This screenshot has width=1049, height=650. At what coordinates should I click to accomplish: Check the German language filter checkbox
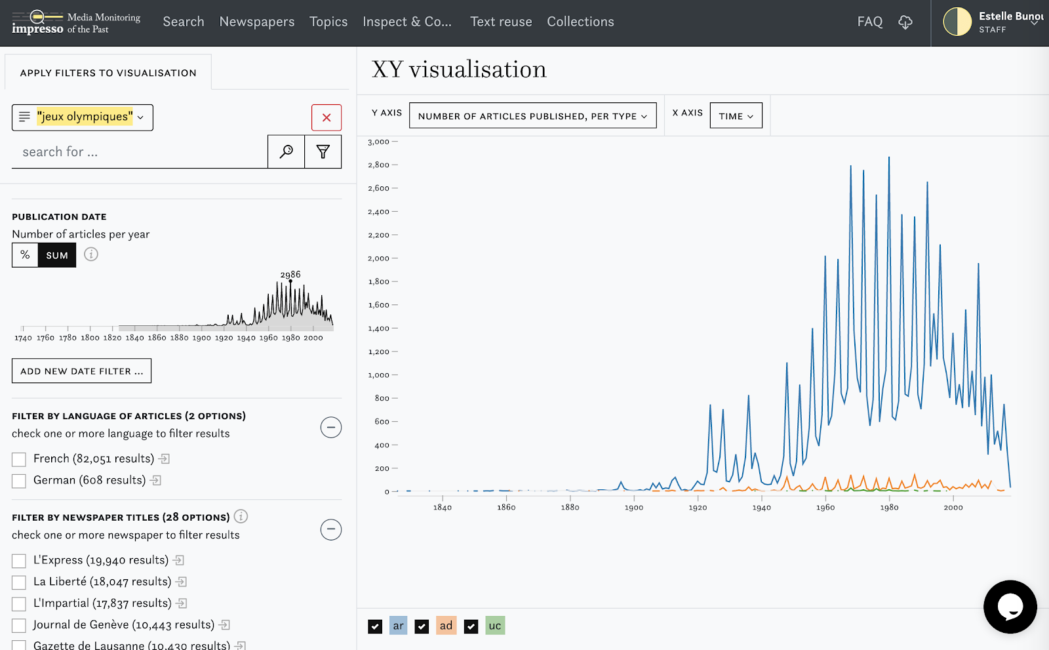(x=18, y=480)
